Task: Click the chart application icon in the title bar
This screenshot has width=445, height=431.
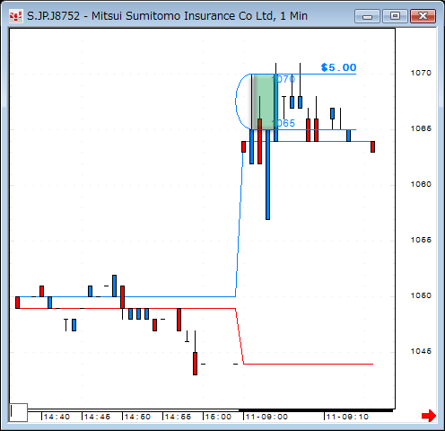Action: point(15,16)
